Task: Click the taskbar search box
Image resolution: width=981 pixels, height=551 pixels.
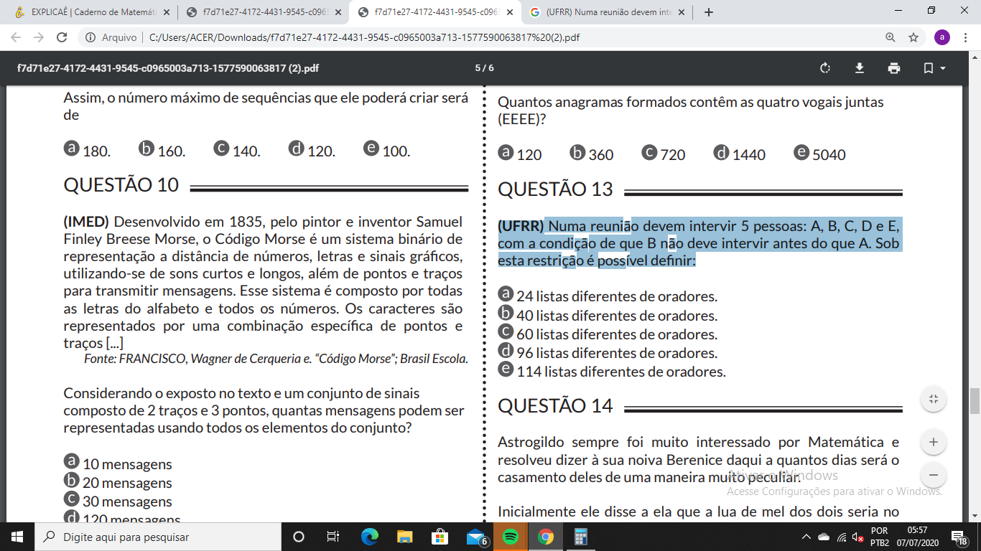Action: (x=157, y=537)
